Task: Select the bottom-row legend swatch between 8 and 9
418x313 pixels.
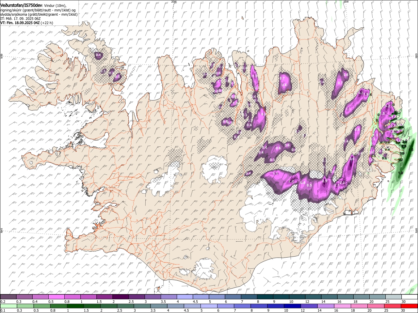Action: [x=259, y=306]
